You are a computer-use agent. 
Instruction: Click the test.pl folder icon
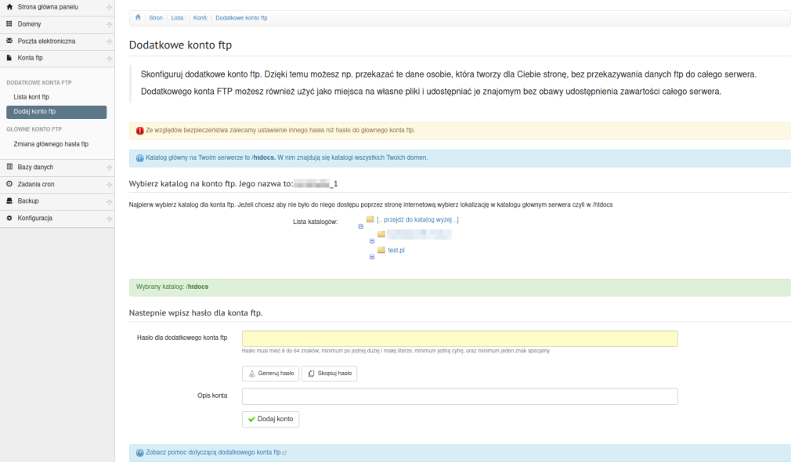point(381,250)
